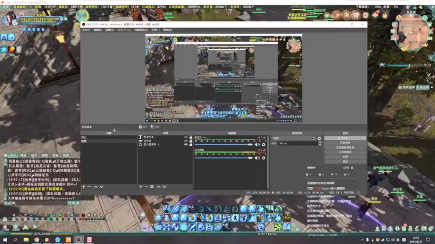Show hidden system tray icons chevron
This screenshot has width=435, height=244.
[x=362, y=240]
